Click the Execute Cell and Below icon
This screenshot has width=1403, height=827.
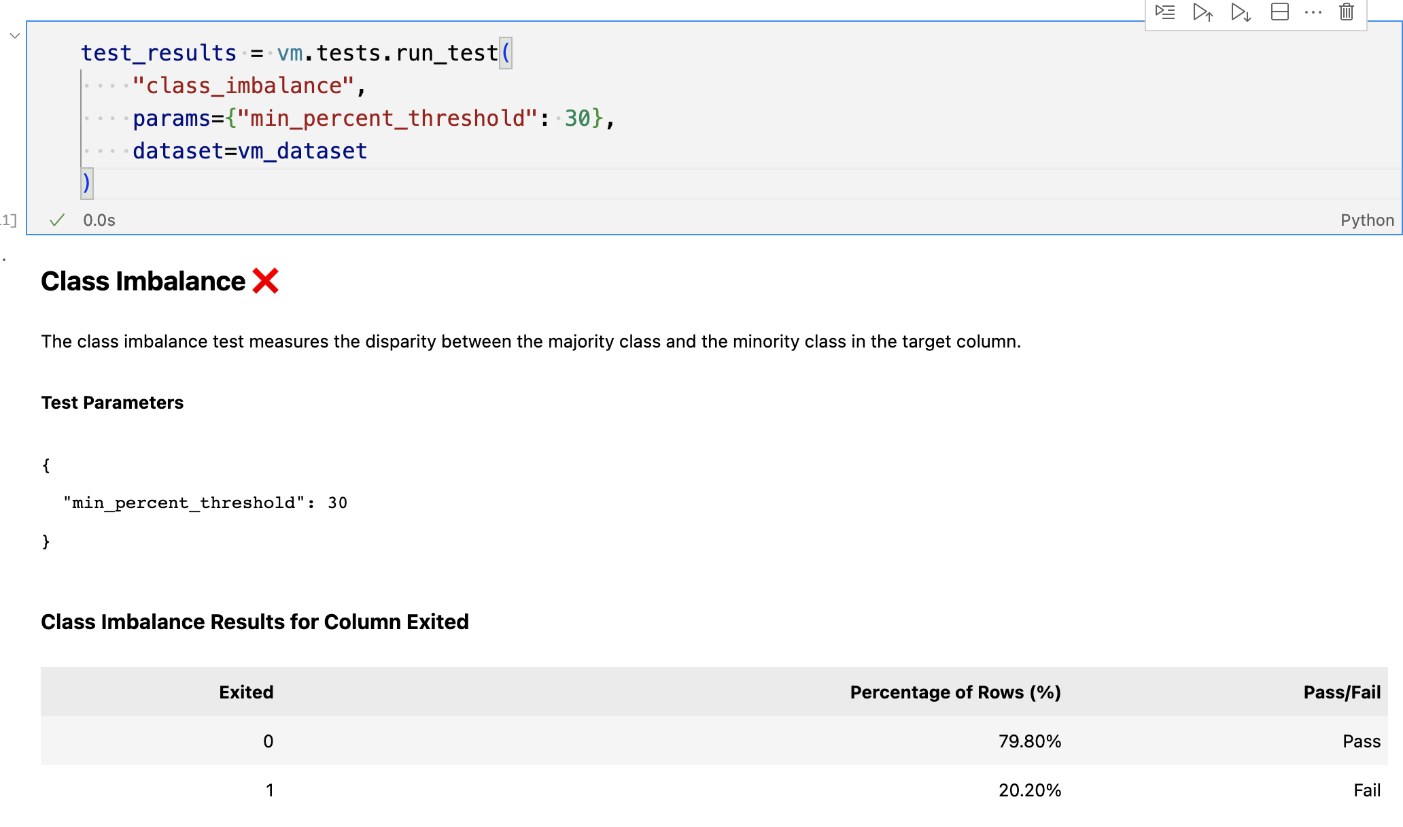point(1241,12)
